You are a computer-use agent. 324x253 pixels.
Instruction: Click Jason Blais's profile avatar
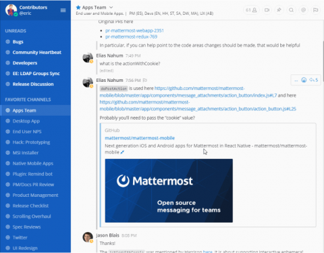pyautogui.click(x=88, y=237)
